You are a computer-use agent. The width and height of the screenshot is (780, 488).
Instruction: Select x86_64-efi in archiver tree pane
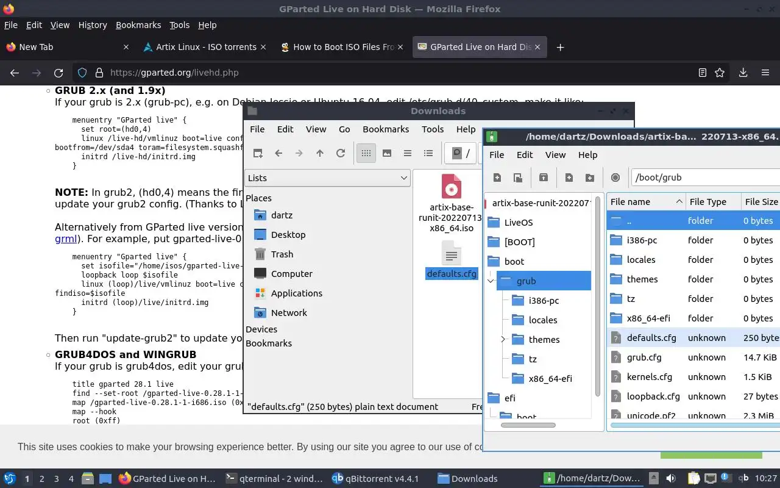pyautogui.click(x=550, y=379)
